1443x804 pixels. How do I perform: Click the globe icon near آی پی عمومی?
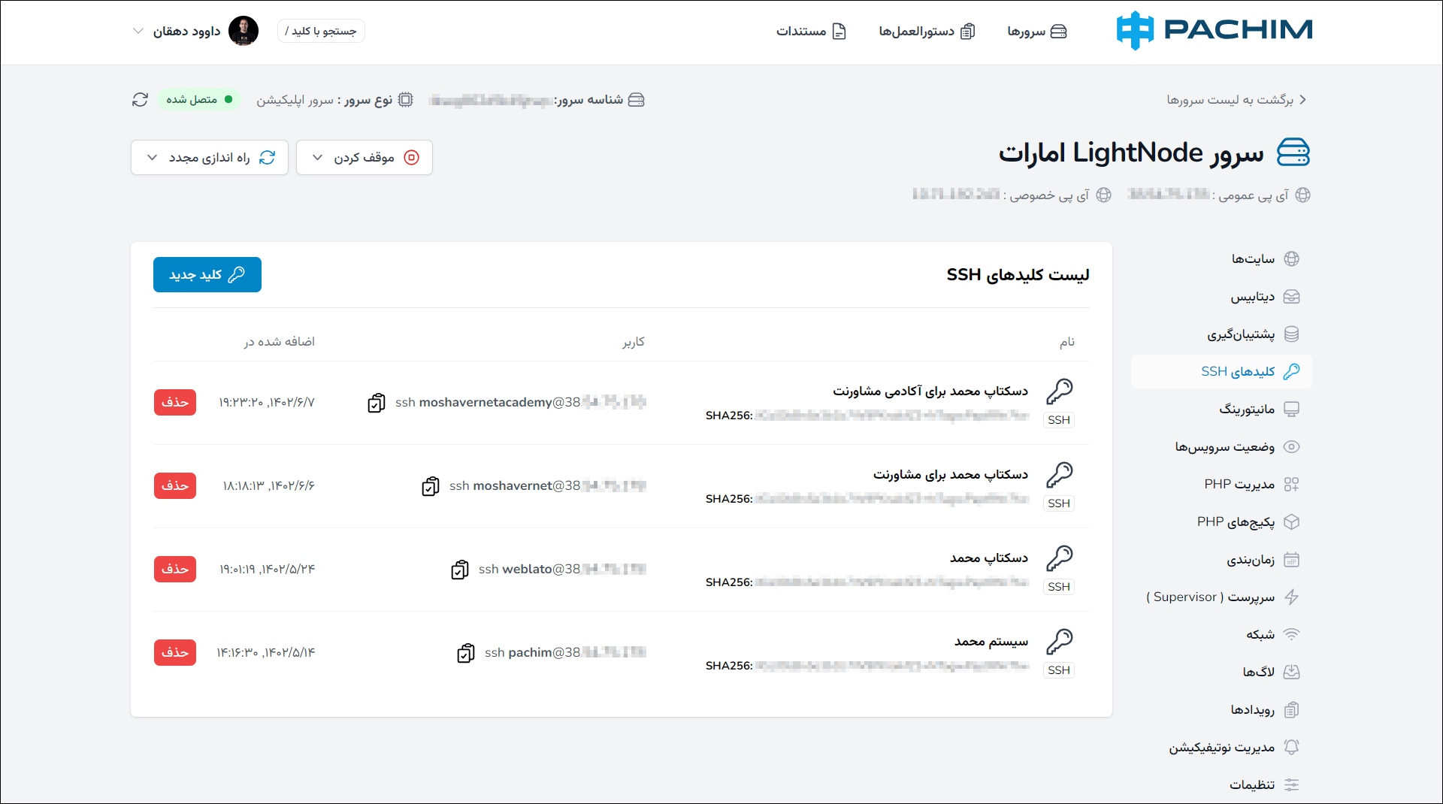point(1303,195)
